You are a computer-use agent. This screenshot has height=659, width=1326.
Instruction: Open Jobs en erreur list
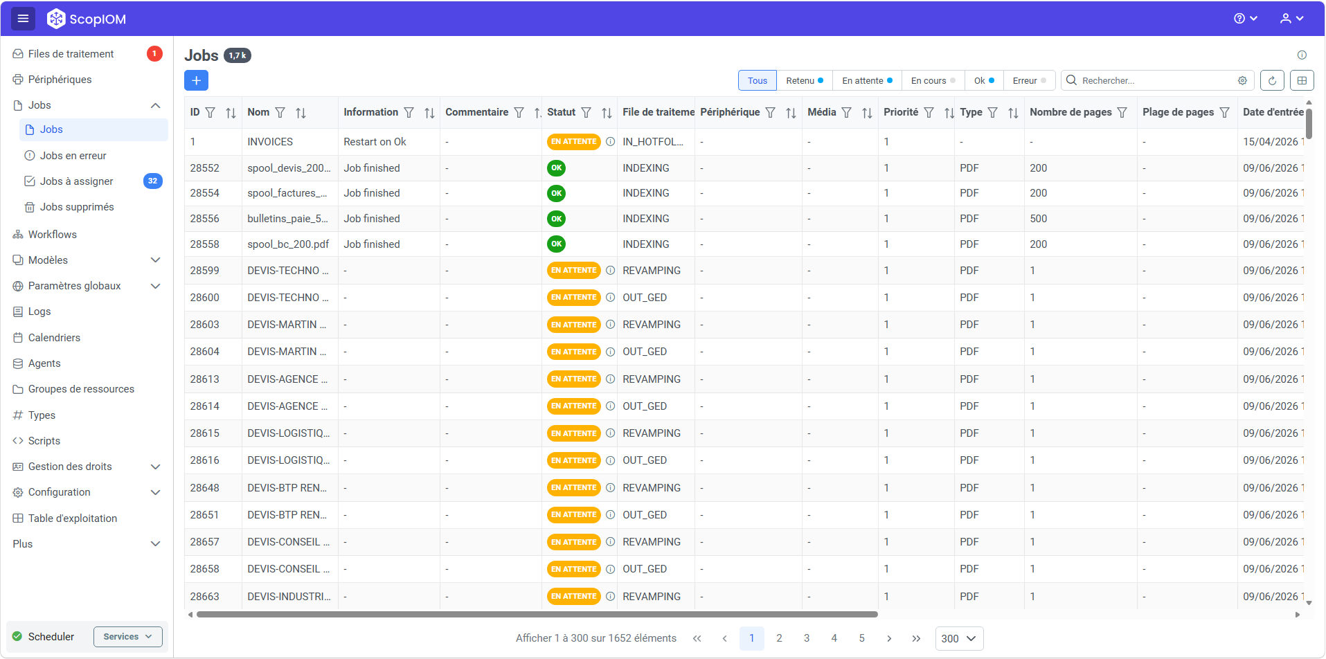pos(93,156)
